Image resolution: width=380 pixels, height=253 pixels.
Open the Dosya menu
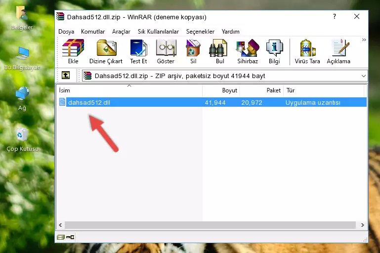(x=66, y=32)
